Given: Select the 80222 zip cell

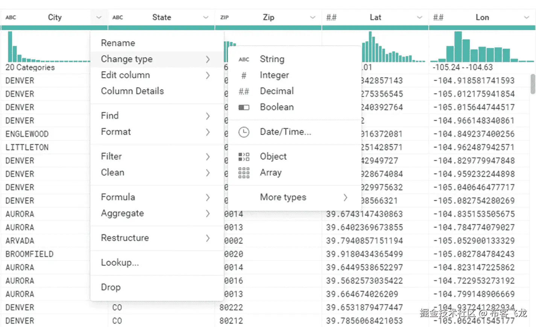Looking at the screenshot, I should (231, 307).
